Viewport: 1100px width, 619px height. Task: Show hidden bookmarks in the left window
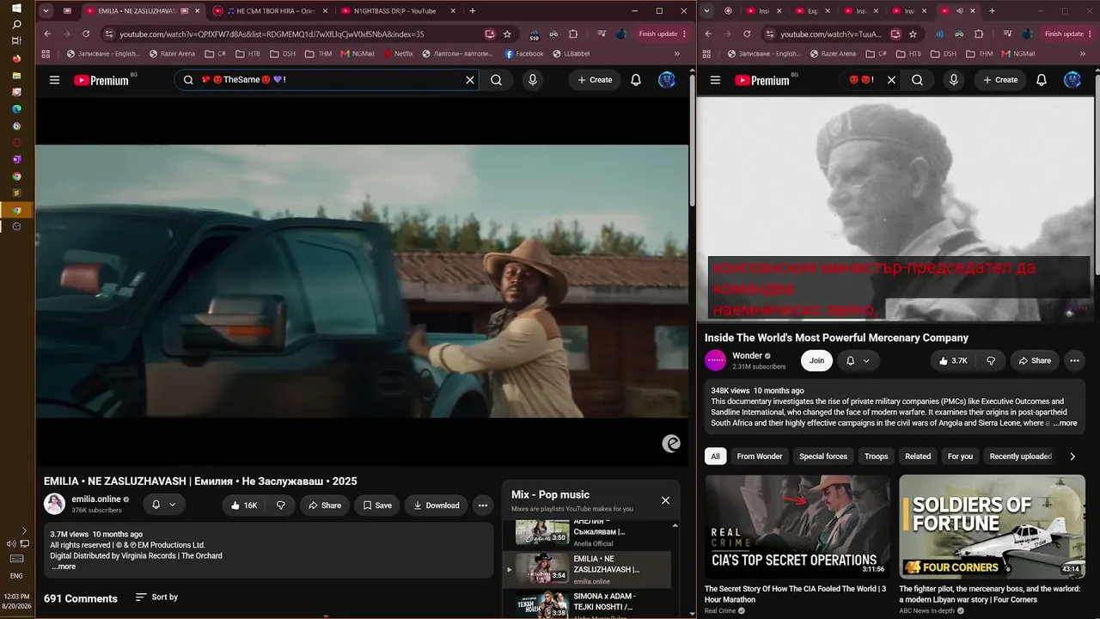click(x=677, y=53)
